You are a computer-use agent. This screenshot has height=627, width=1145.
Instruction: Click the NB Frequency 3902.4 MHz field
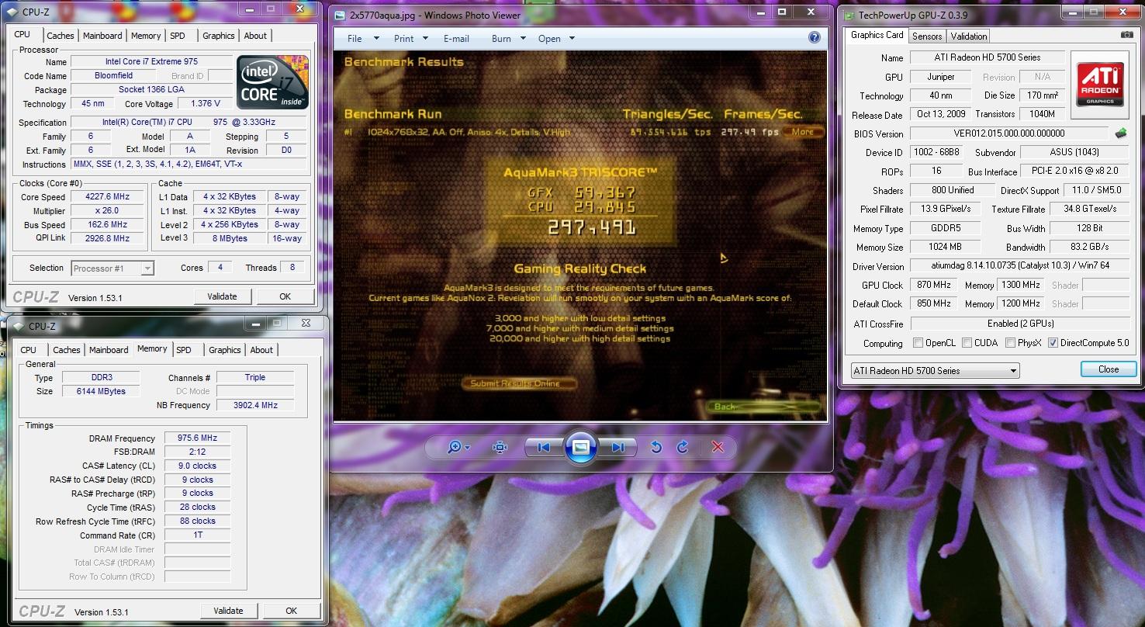[255, 405]
